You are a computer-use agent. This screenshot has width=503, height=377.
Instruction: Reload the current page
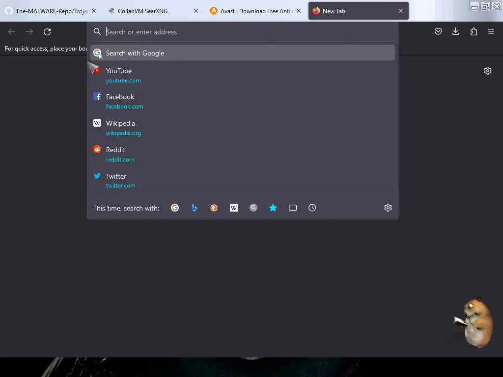[x=47, y=32]
